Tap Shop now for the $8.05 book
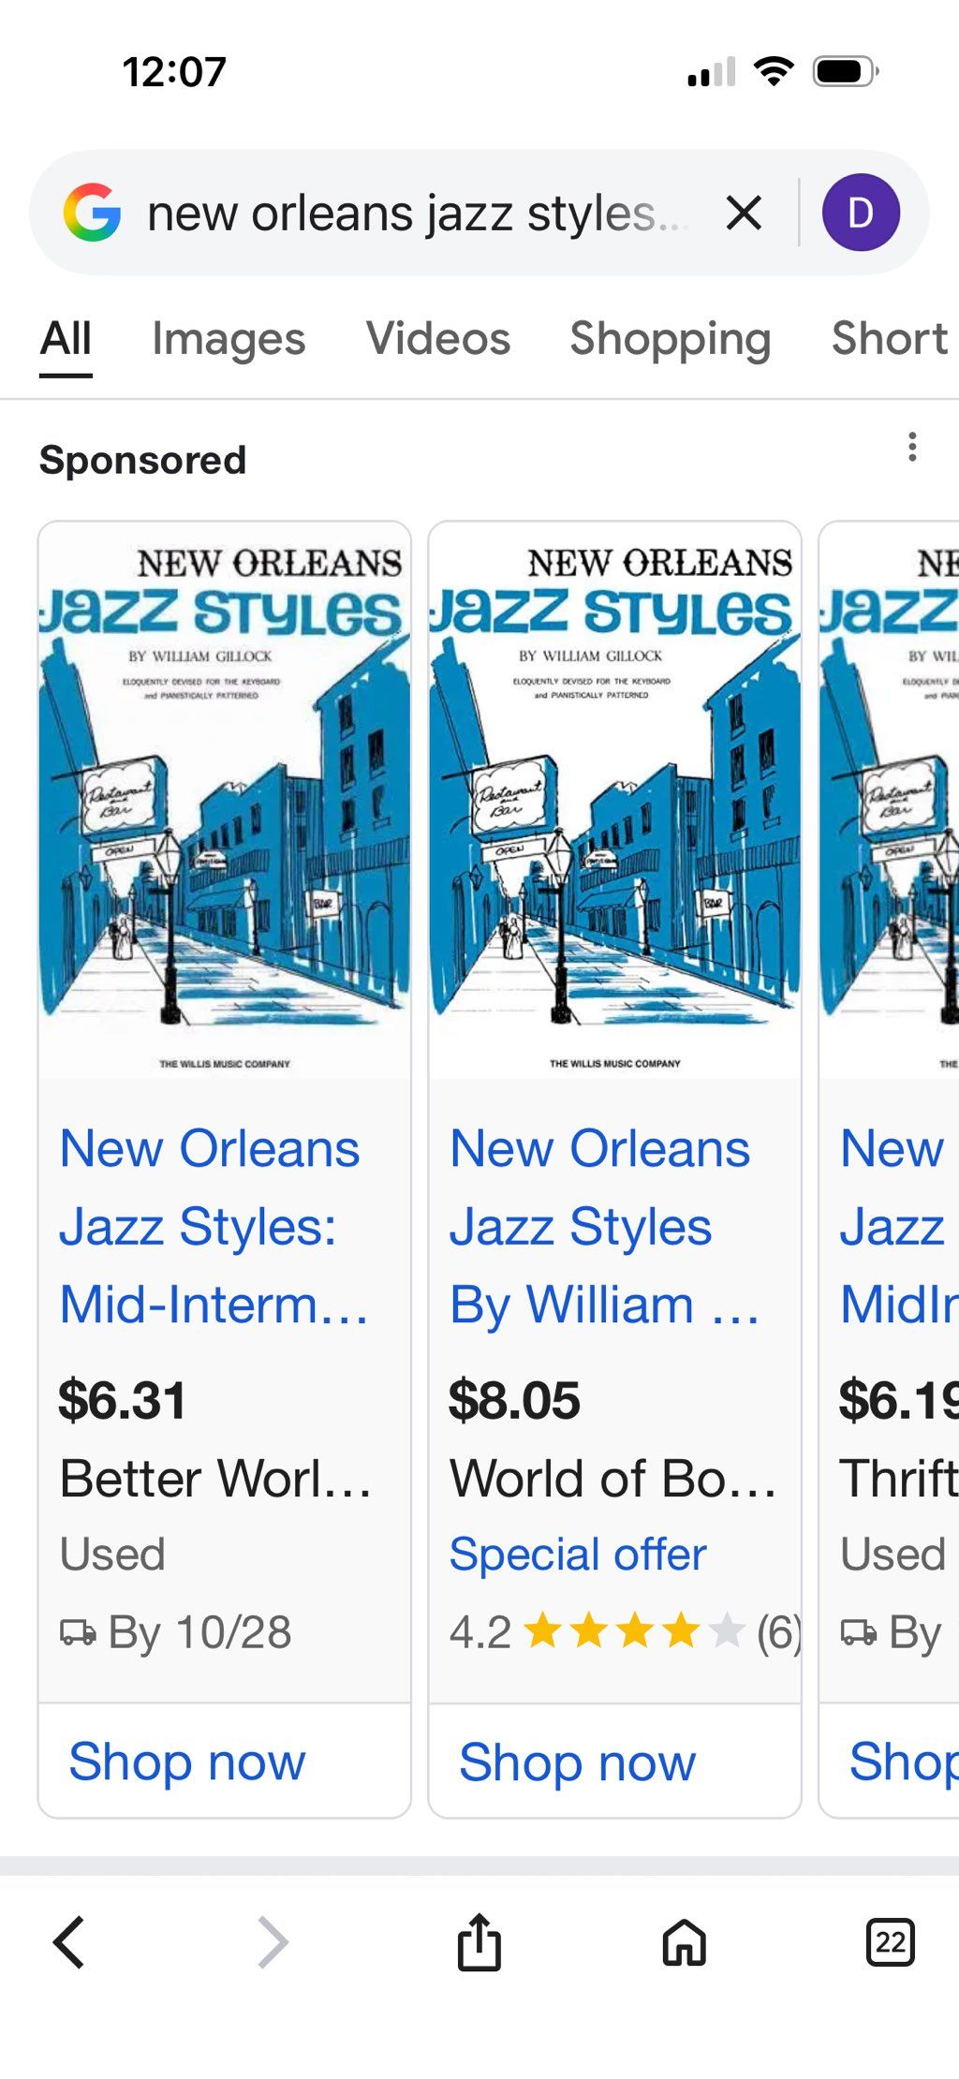Viewport: 959px width, 2079px height. [577, 1762]
